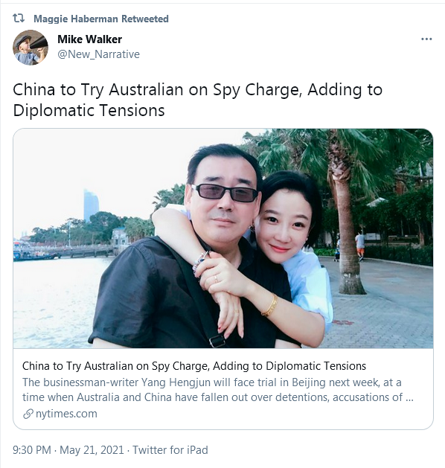Click the retweet arrows icon
The height and width of the screenshot is (468, 445).
(19, 19)
